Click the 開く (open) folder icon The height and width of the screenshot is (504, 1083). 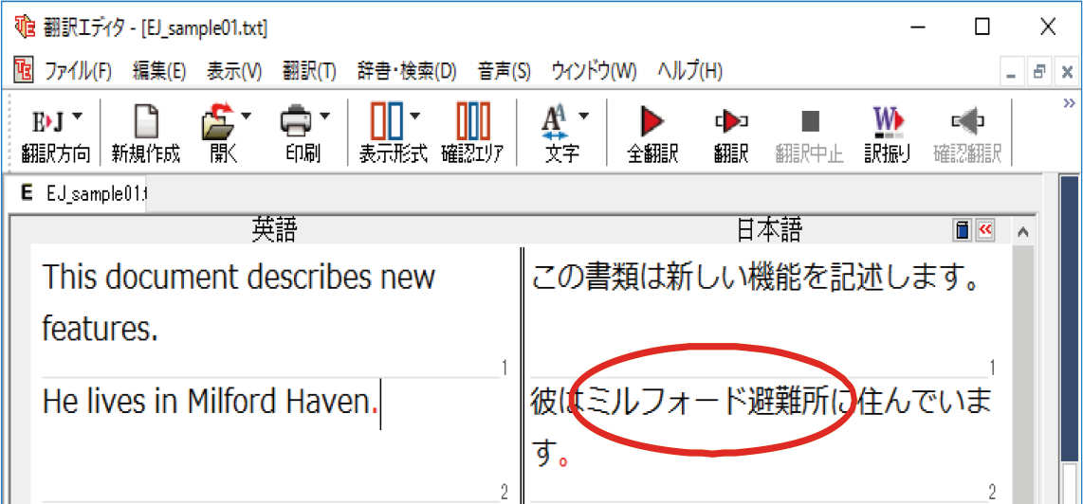pos(218,122)
